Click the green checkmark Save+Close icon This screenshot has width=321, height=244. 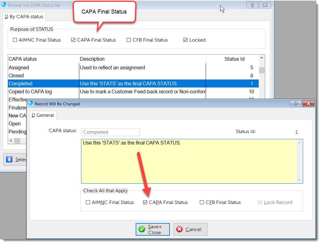click(x=142, y=230)
